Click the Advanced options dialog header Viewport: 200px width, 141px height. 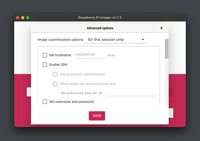coord(100,28)
